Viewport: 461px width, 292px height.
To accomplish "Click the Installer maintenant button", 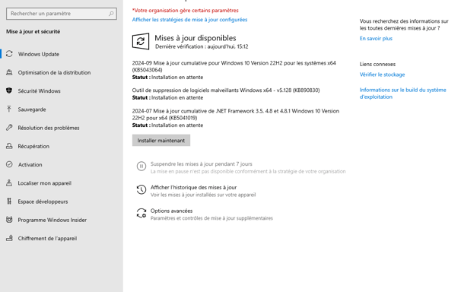I will click(x=161, y=141).
